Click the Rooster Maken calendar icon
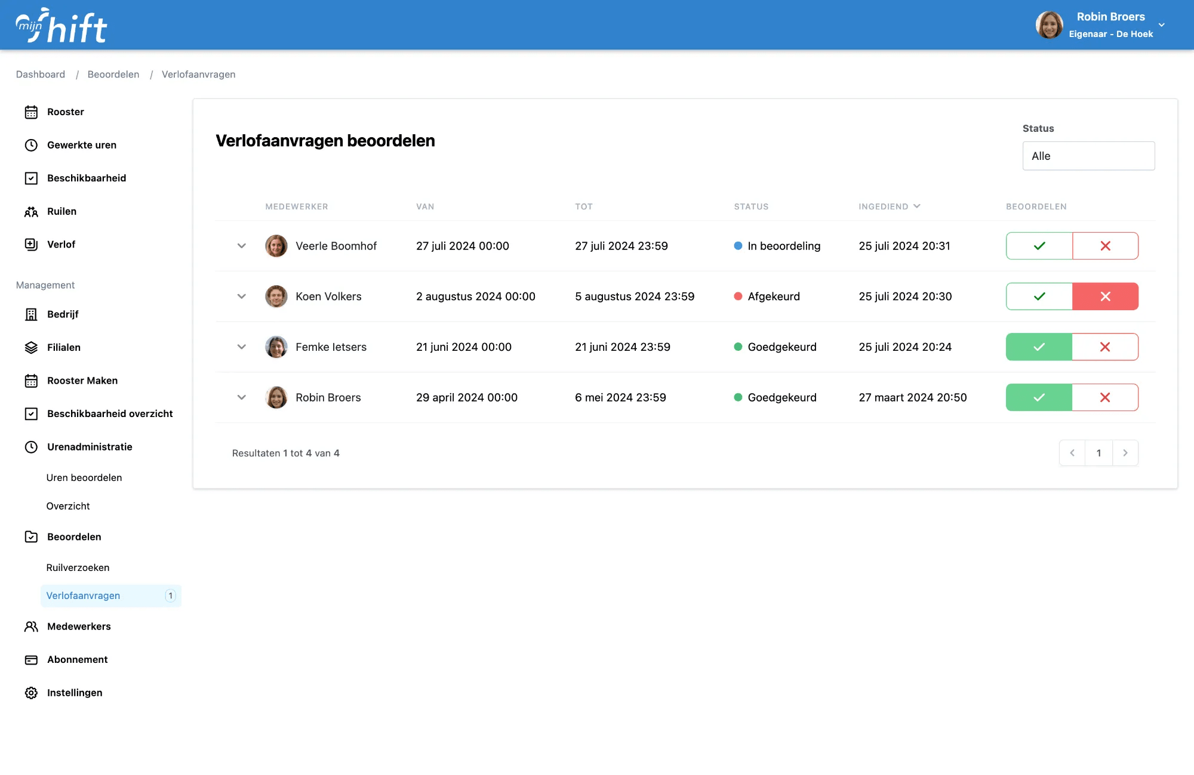The image size is (1194, 775). (31, 381)
